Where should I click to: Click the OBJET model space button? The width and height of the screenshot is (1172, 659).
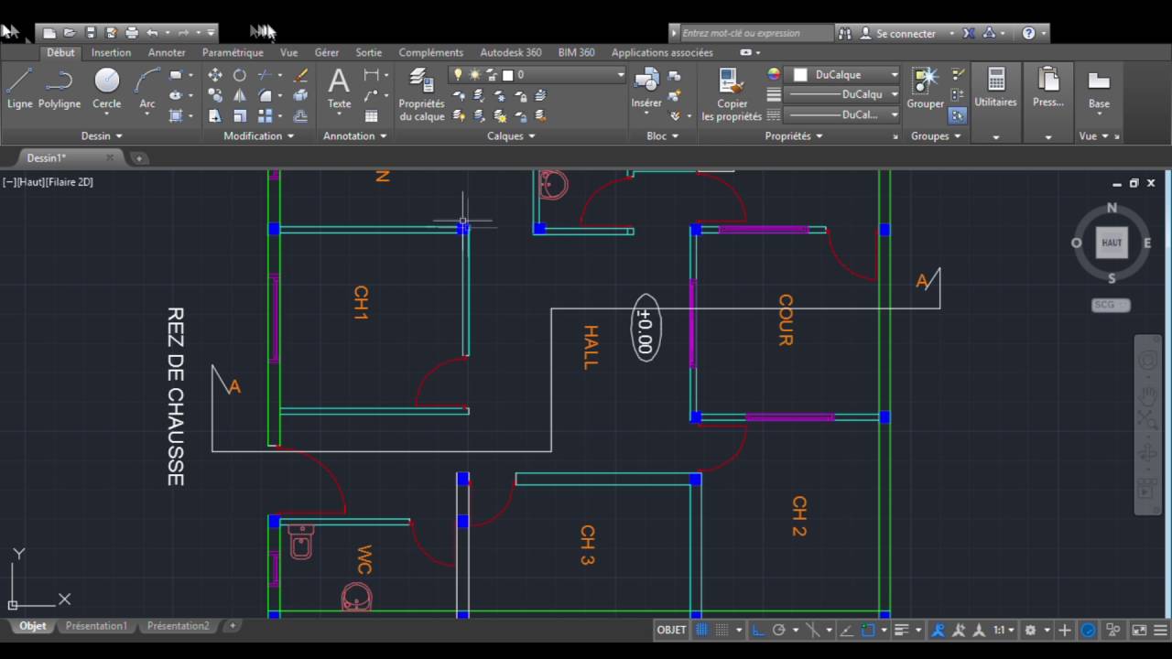pyautogui.click(x=672, y=630)
